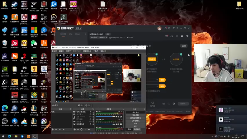Click 停止推流 button in OBS
This screenshot has width=247, height=139.
point(136,112)
